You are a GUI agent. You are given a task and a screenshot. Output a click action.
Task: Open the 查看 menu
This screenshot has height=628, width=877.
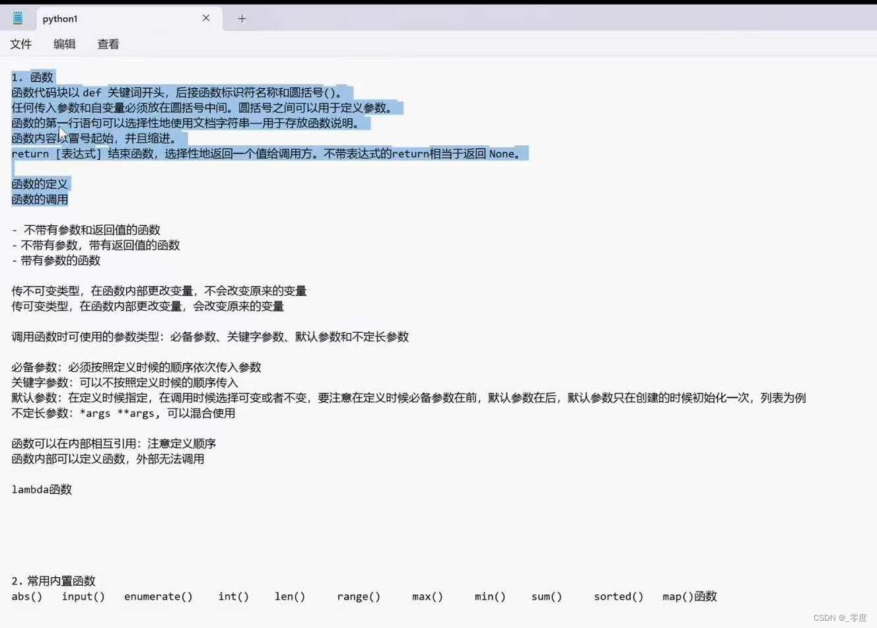(x=108, y=44)
